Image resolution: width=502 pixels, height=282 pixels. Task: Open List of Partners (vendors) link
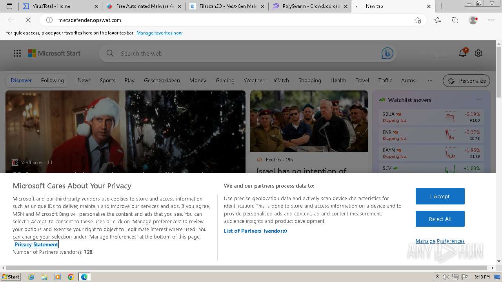pyautogui.click(x=255, y=231)
